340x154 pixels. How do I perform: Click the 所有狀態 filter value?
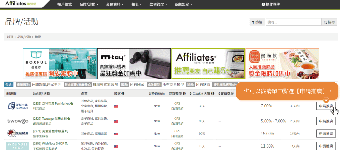[203, 85]
